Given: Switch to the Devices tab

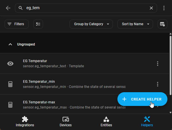Looking at the screenshot, I should pos(65,121).
